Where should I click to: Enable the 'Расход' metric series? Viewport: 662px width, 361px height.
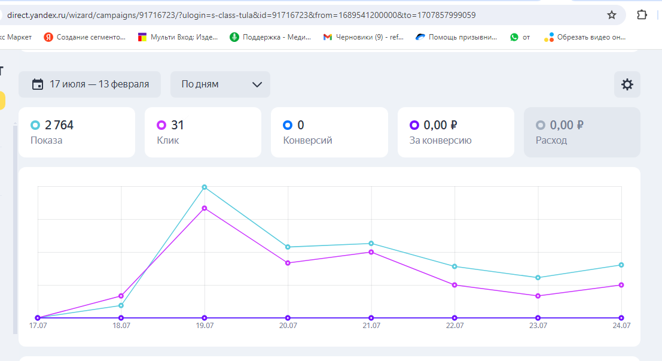click(x=582, y=132)
